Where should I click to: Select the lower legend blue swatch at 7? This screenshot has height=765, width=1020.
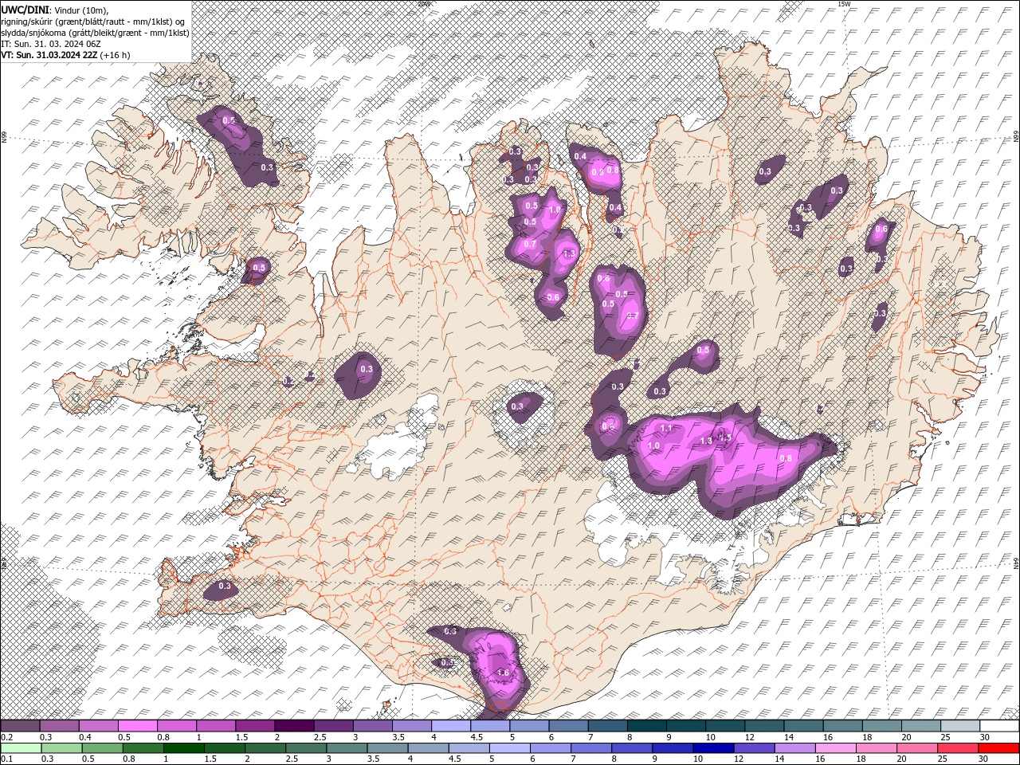coord(591,748)
